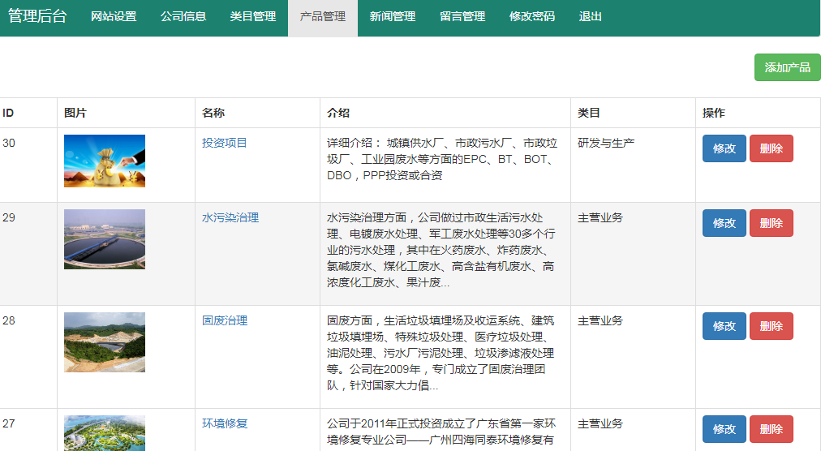
Task: Click the water treatment tank thumbnail
Action: pyautogui.click(x=105, y=239)
